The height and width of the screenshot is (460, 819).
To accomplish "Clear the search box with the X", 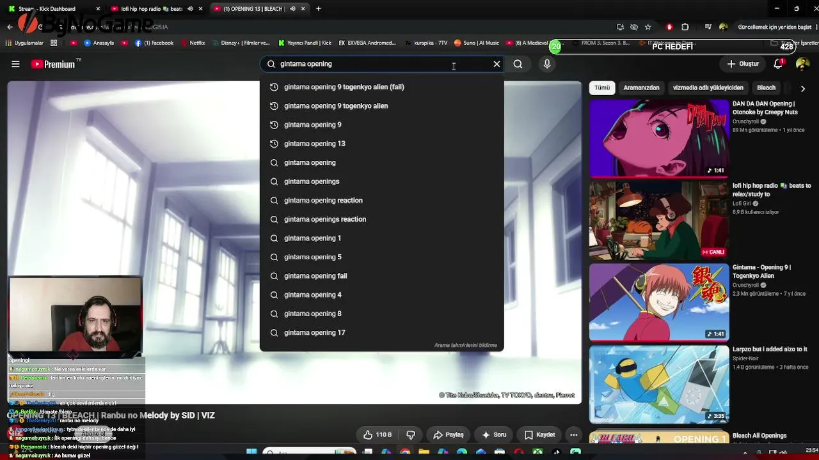I will click(x=497, y=64).
